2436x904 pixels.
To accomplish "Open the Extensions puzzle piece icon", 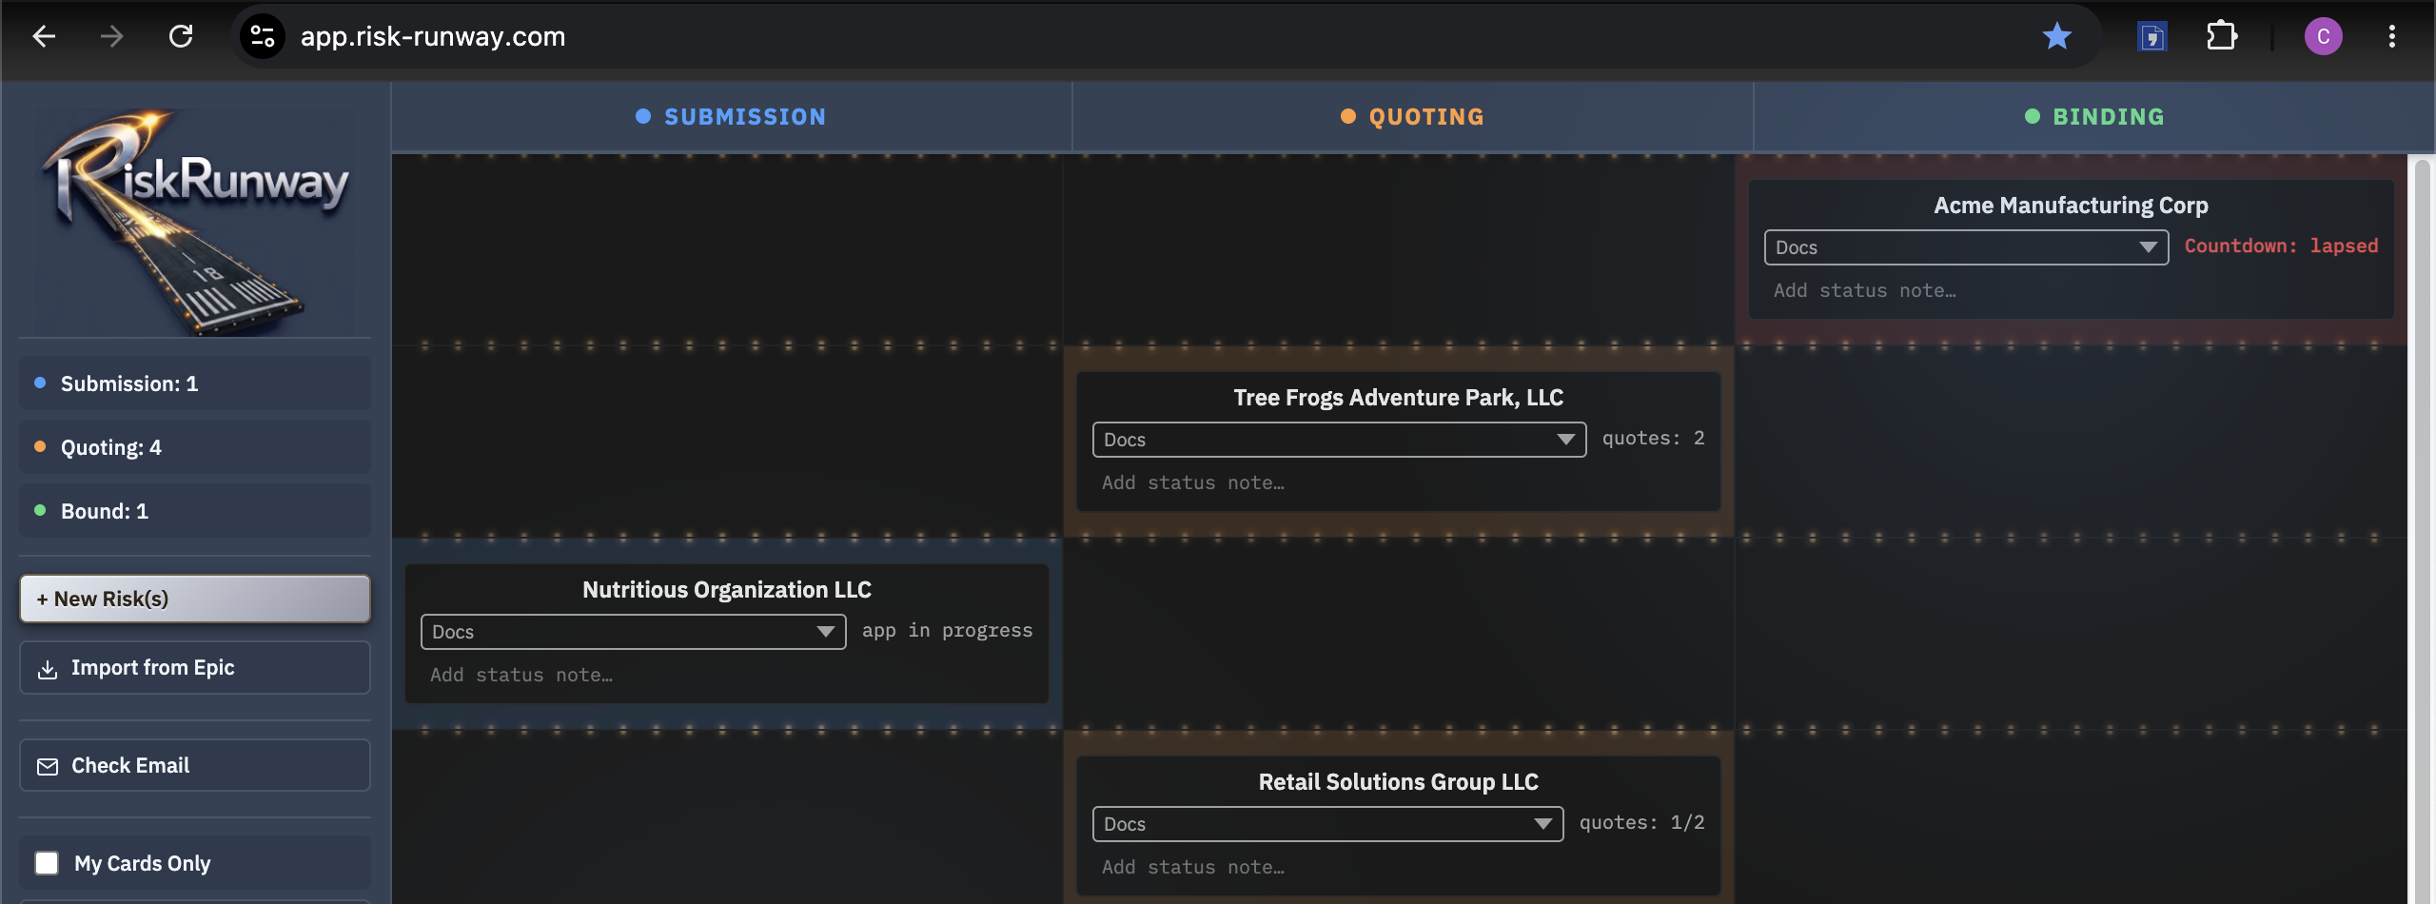I will (x=2221, y=36).
